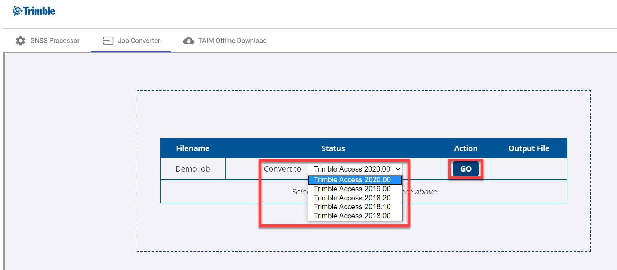Open the TAIM Offline Download tab
617x270 pixels.
click(x=225, y=41)
